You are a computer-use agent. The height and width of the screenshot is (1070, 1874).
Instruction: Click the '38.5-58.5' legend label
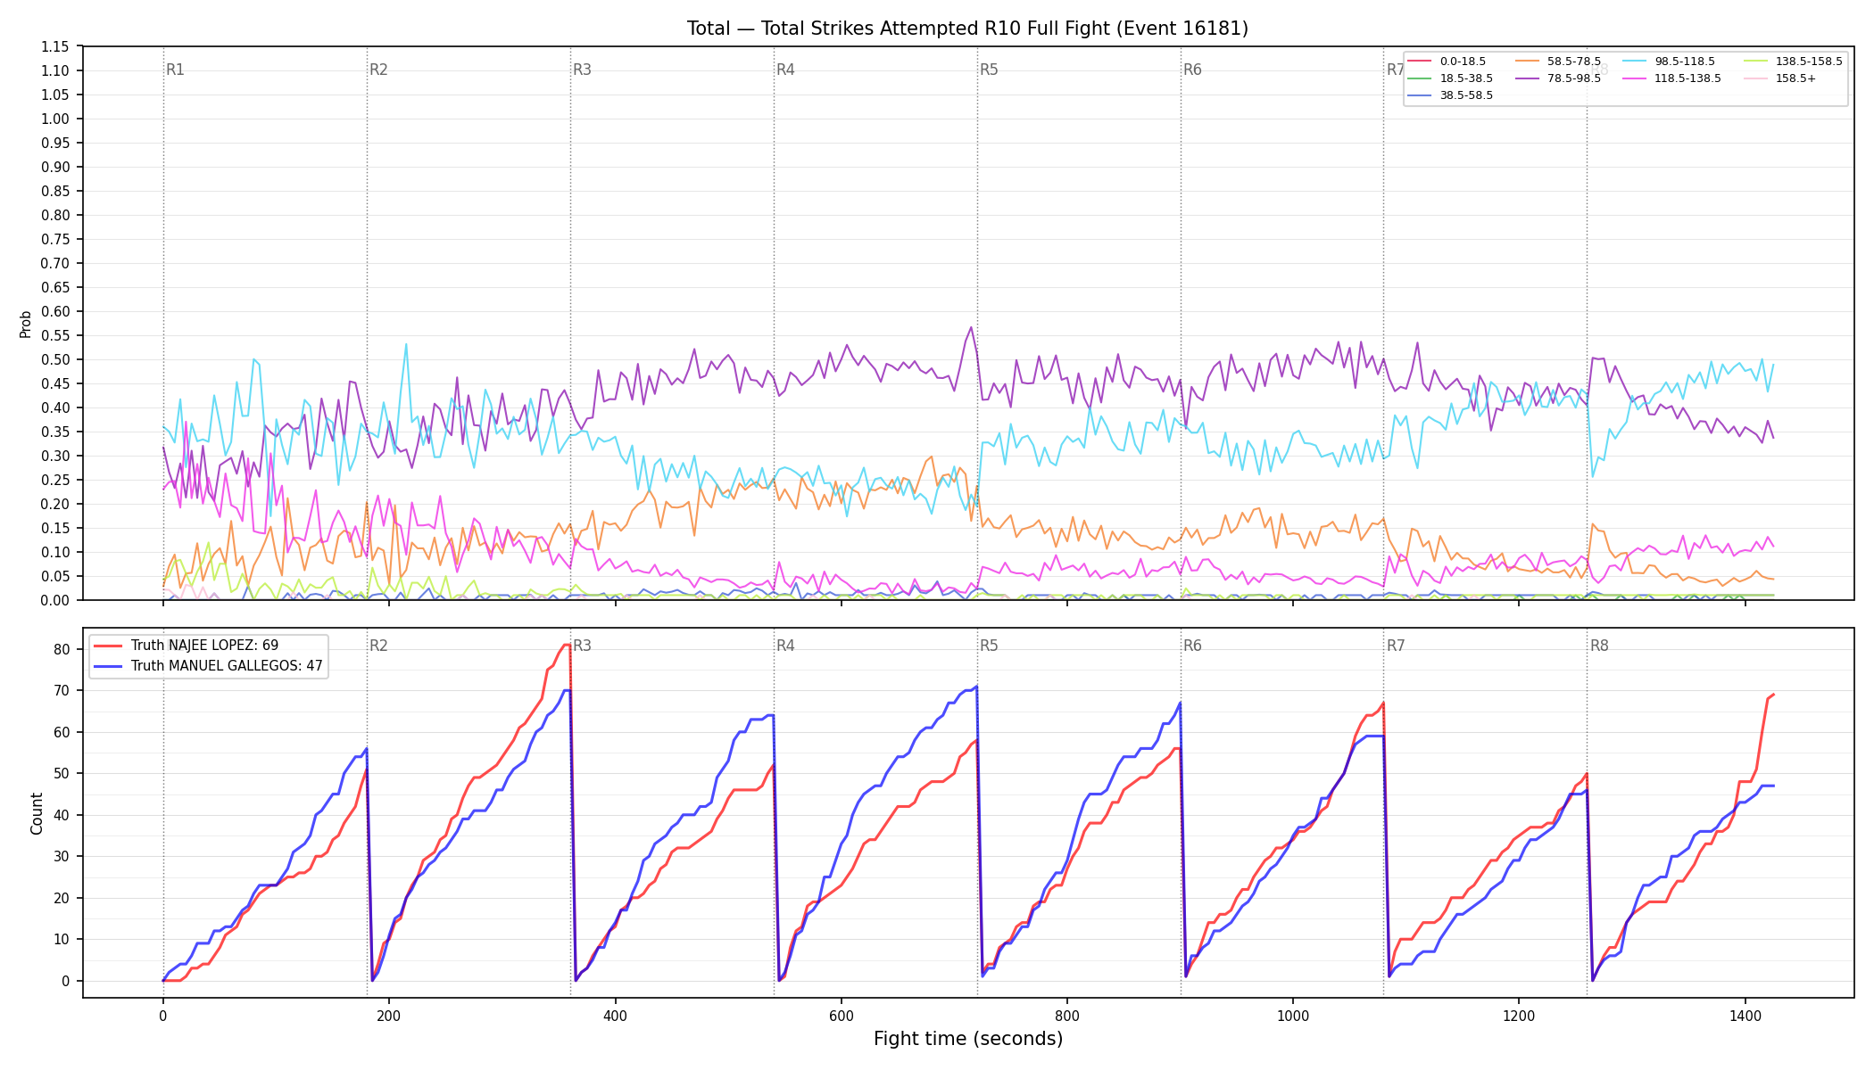pos(1466,95)
